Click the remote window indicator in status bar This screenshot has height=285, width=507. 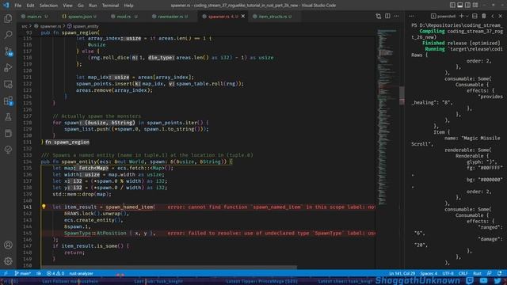(6, 273)
